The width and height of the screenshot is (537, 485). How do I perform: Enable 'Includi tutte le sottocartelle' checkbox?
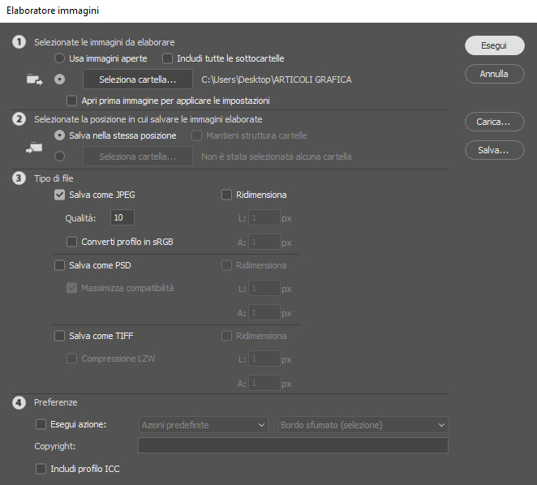167,58
